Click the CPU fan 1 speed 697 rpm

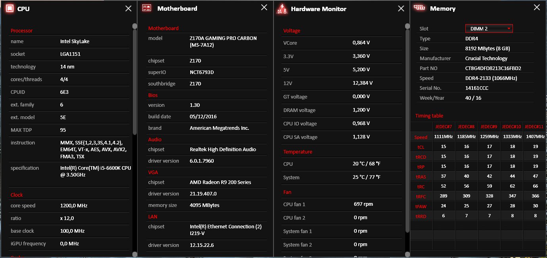[x=363, y=204]
